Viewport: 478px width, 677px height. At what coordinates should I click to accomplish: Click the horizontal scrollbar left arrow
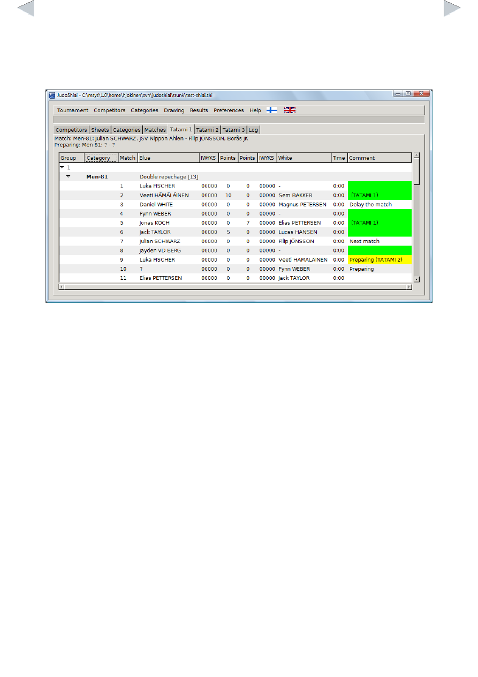62,287
